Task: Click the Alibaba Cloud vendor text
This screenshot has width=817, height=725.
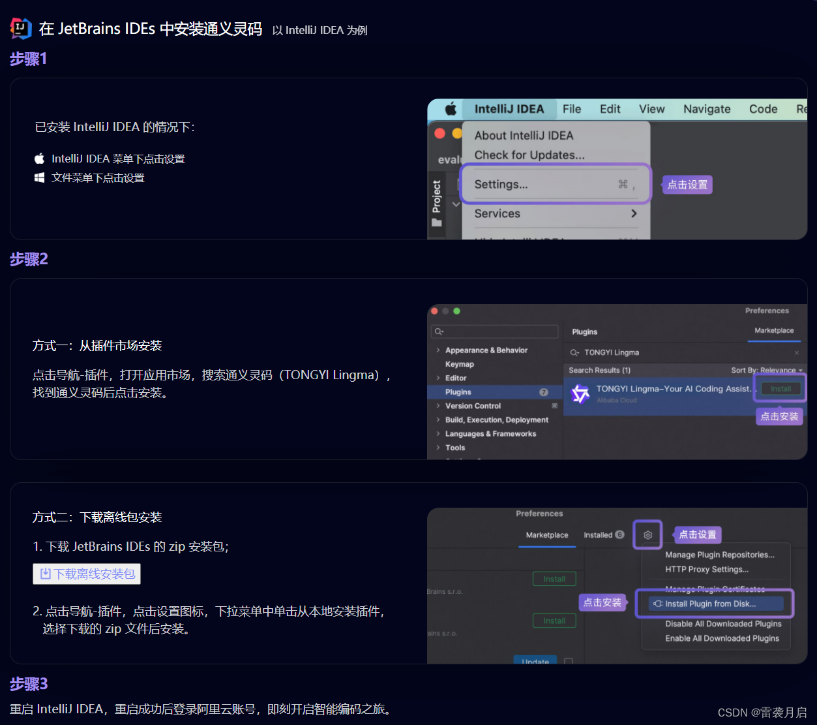Action: [x=616, y=401]
